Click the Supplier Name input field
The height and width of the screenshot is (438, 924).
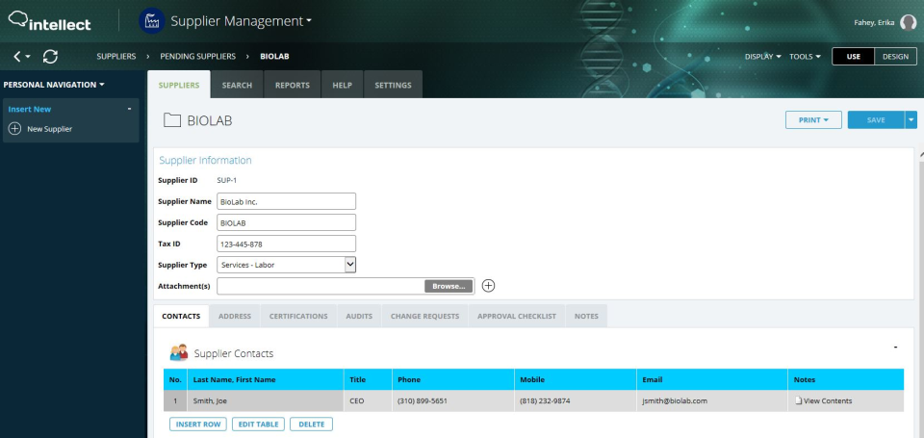[287, 201]
